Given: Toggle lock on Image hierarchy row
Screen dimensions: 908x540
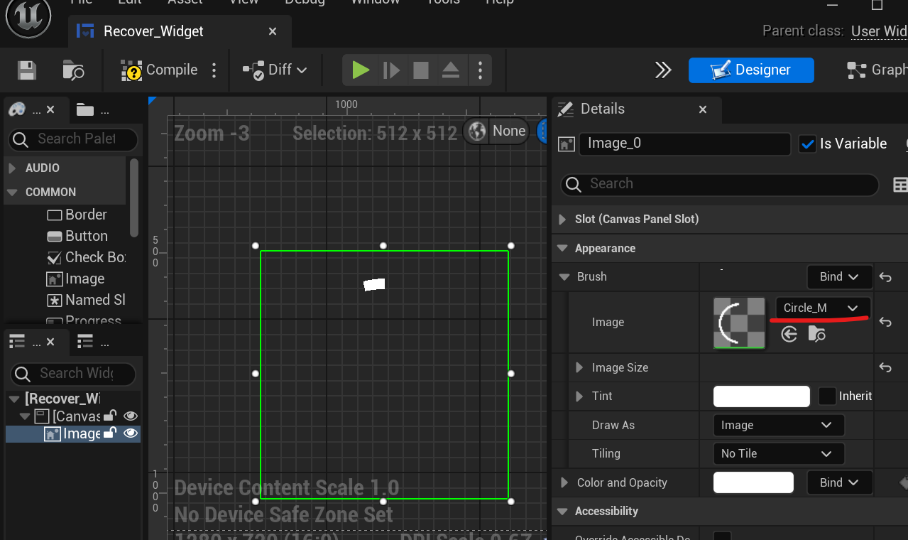Looking at the screenshot, I should tap(110, 433).
